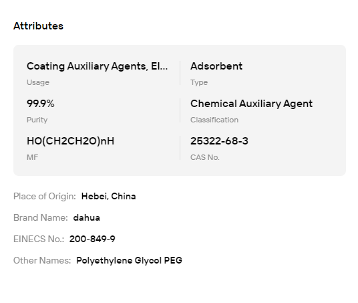Select the 99.9% purity value
Screen dimensions: 358x303
coord(41,104)
